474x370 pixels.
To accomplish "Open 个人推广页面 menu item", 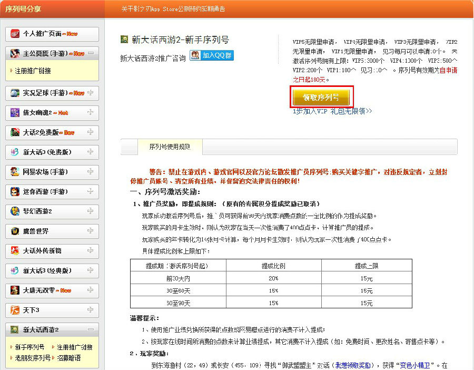I will tap(52, 34).
